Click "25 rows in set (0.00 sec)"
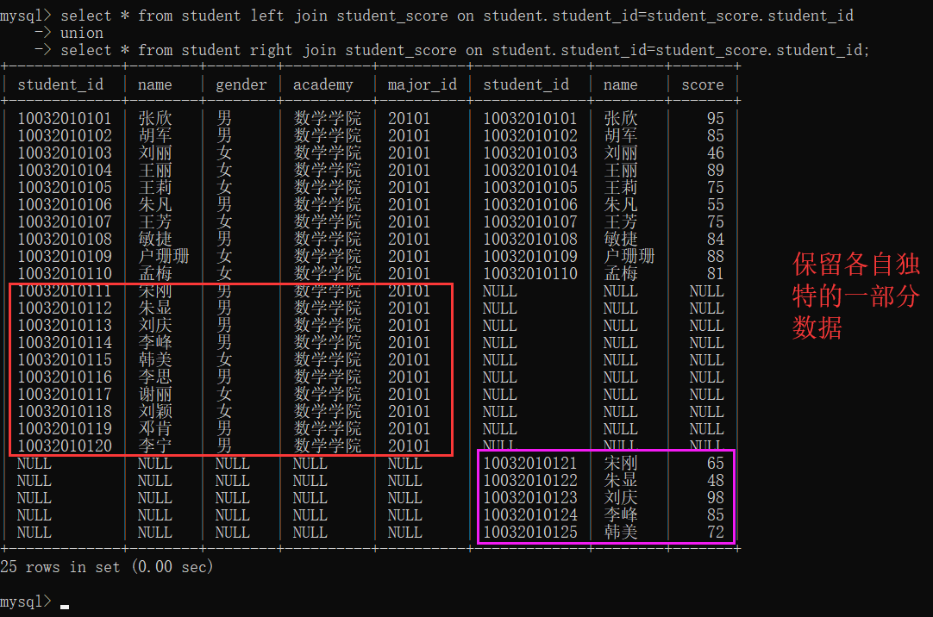 pos(107,566)
